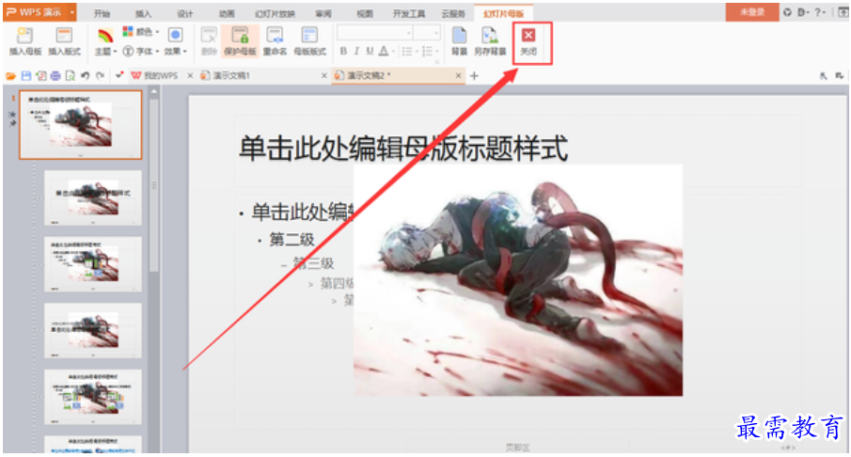
Task: Toggle Bold formatting
Action: click(x=343, y=51)
